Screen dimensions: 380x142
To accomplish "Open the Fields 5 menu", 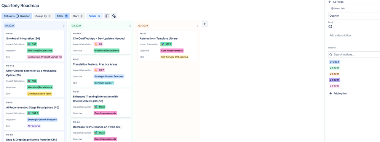I will [x=94, y=16].
